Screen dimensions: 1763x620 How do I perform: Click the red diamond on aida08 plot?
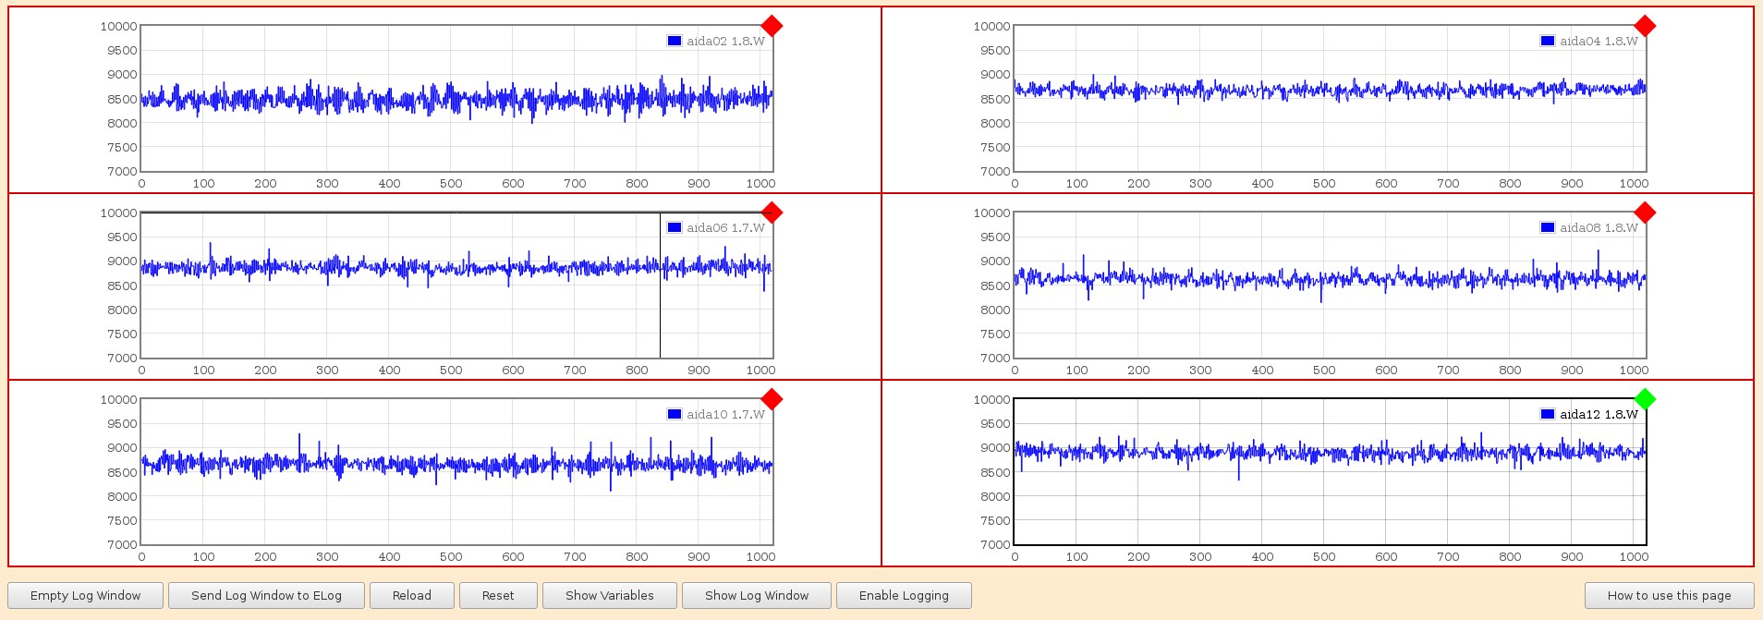(x=1645, y=213)
